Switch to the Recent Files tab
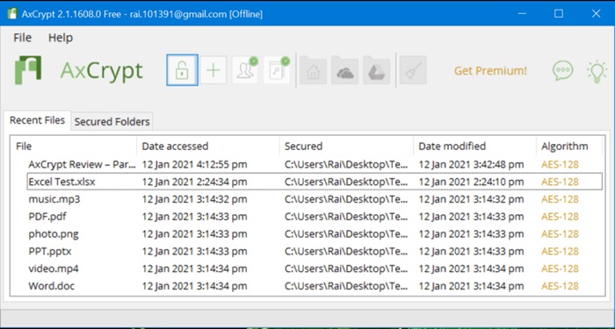The height and width of the screenshot is (329, 615). click(x=37, y=120)
